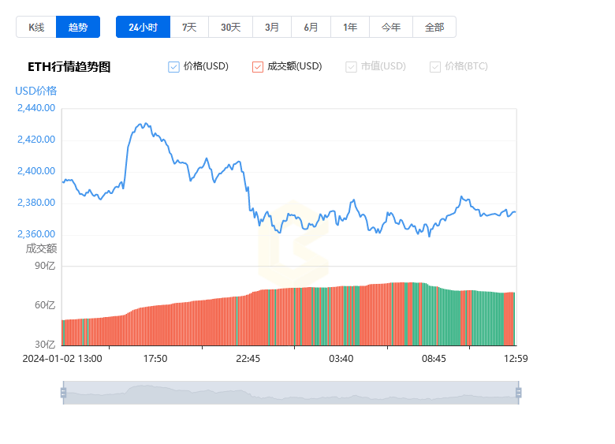Choose the 7天 time range
The image size is (615, 444).
click(x=189, y=27)
